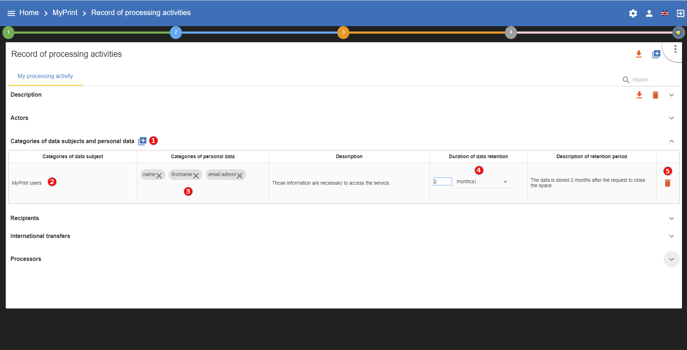
Task: Click retention period description text
Action: click(x=588, y=183)
